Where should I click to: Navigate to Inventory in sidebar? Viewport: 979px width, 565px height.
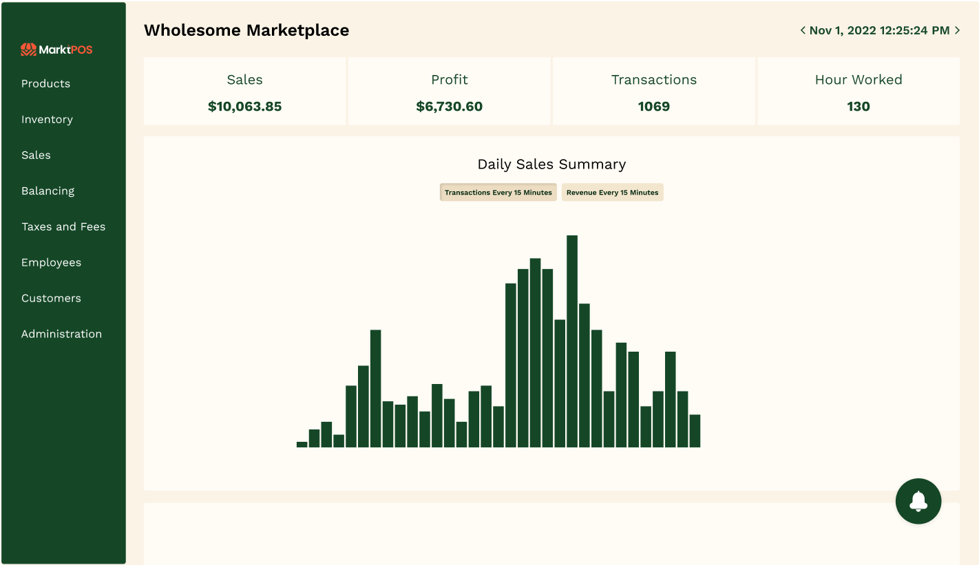click(x=47, y=119)
